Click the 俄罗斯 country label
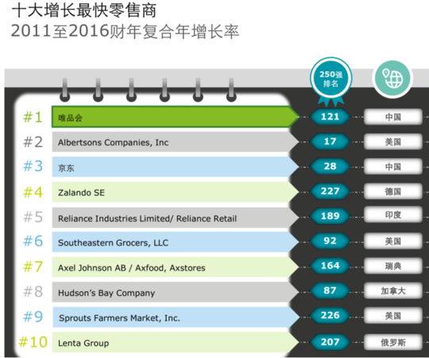The width and height of the screenshot is (429, 358). click(393, 342)
